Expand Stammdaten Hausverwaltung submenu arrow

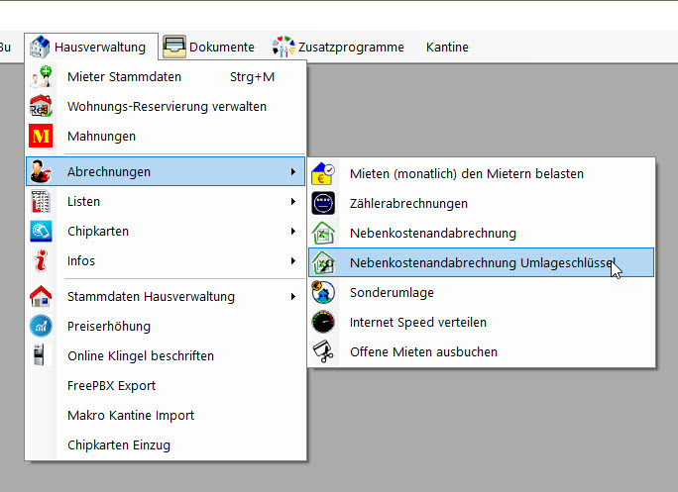tap(293, 296)
